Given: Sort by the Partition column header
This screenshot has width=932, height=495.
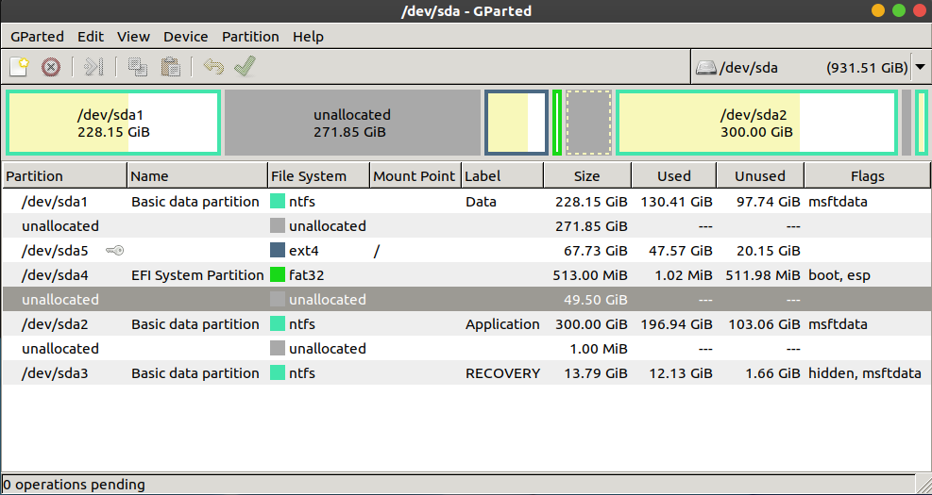Looking at the screenshot, I should (x=64, y=176).
